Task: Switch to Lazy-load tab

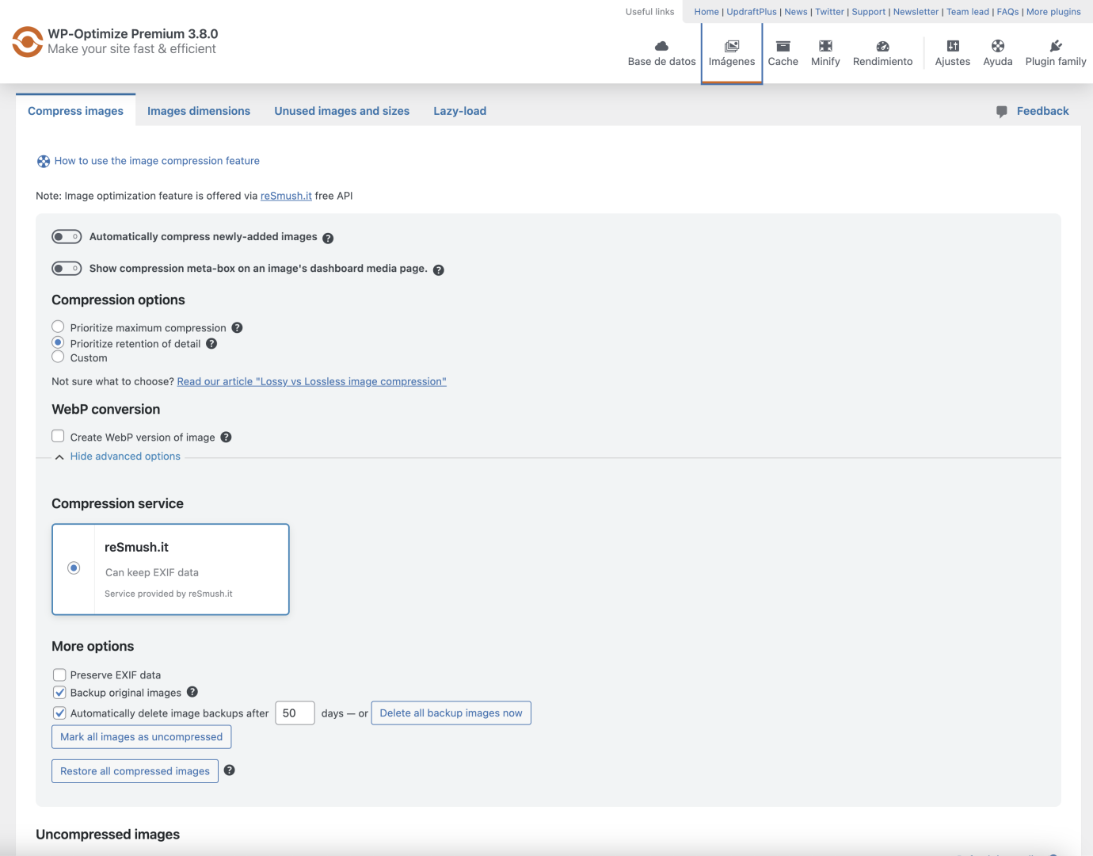Action: coord(460,111)
